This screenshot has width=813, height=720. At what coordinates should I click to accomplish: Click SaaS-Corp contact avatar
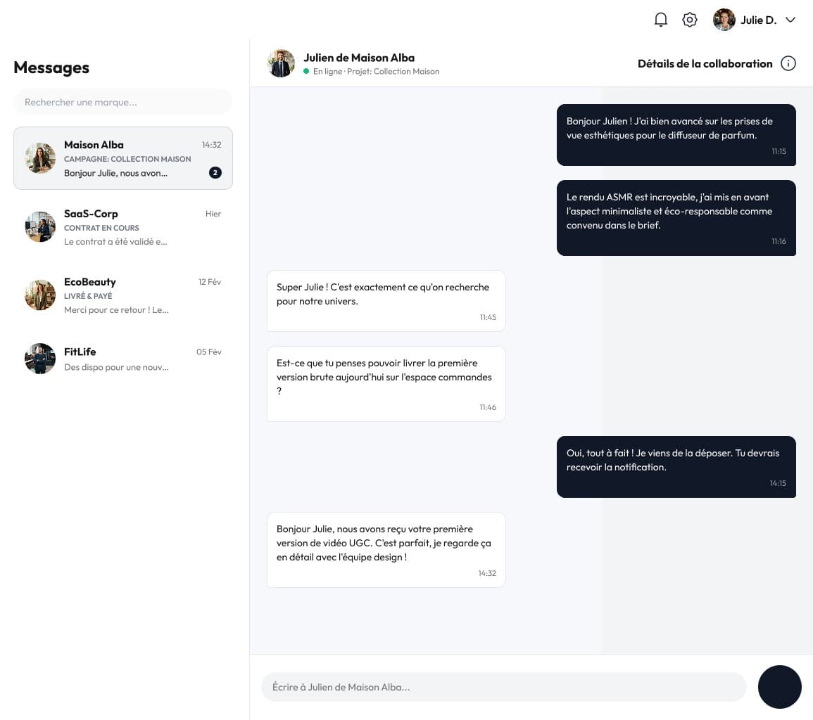[x=40, y=227]
